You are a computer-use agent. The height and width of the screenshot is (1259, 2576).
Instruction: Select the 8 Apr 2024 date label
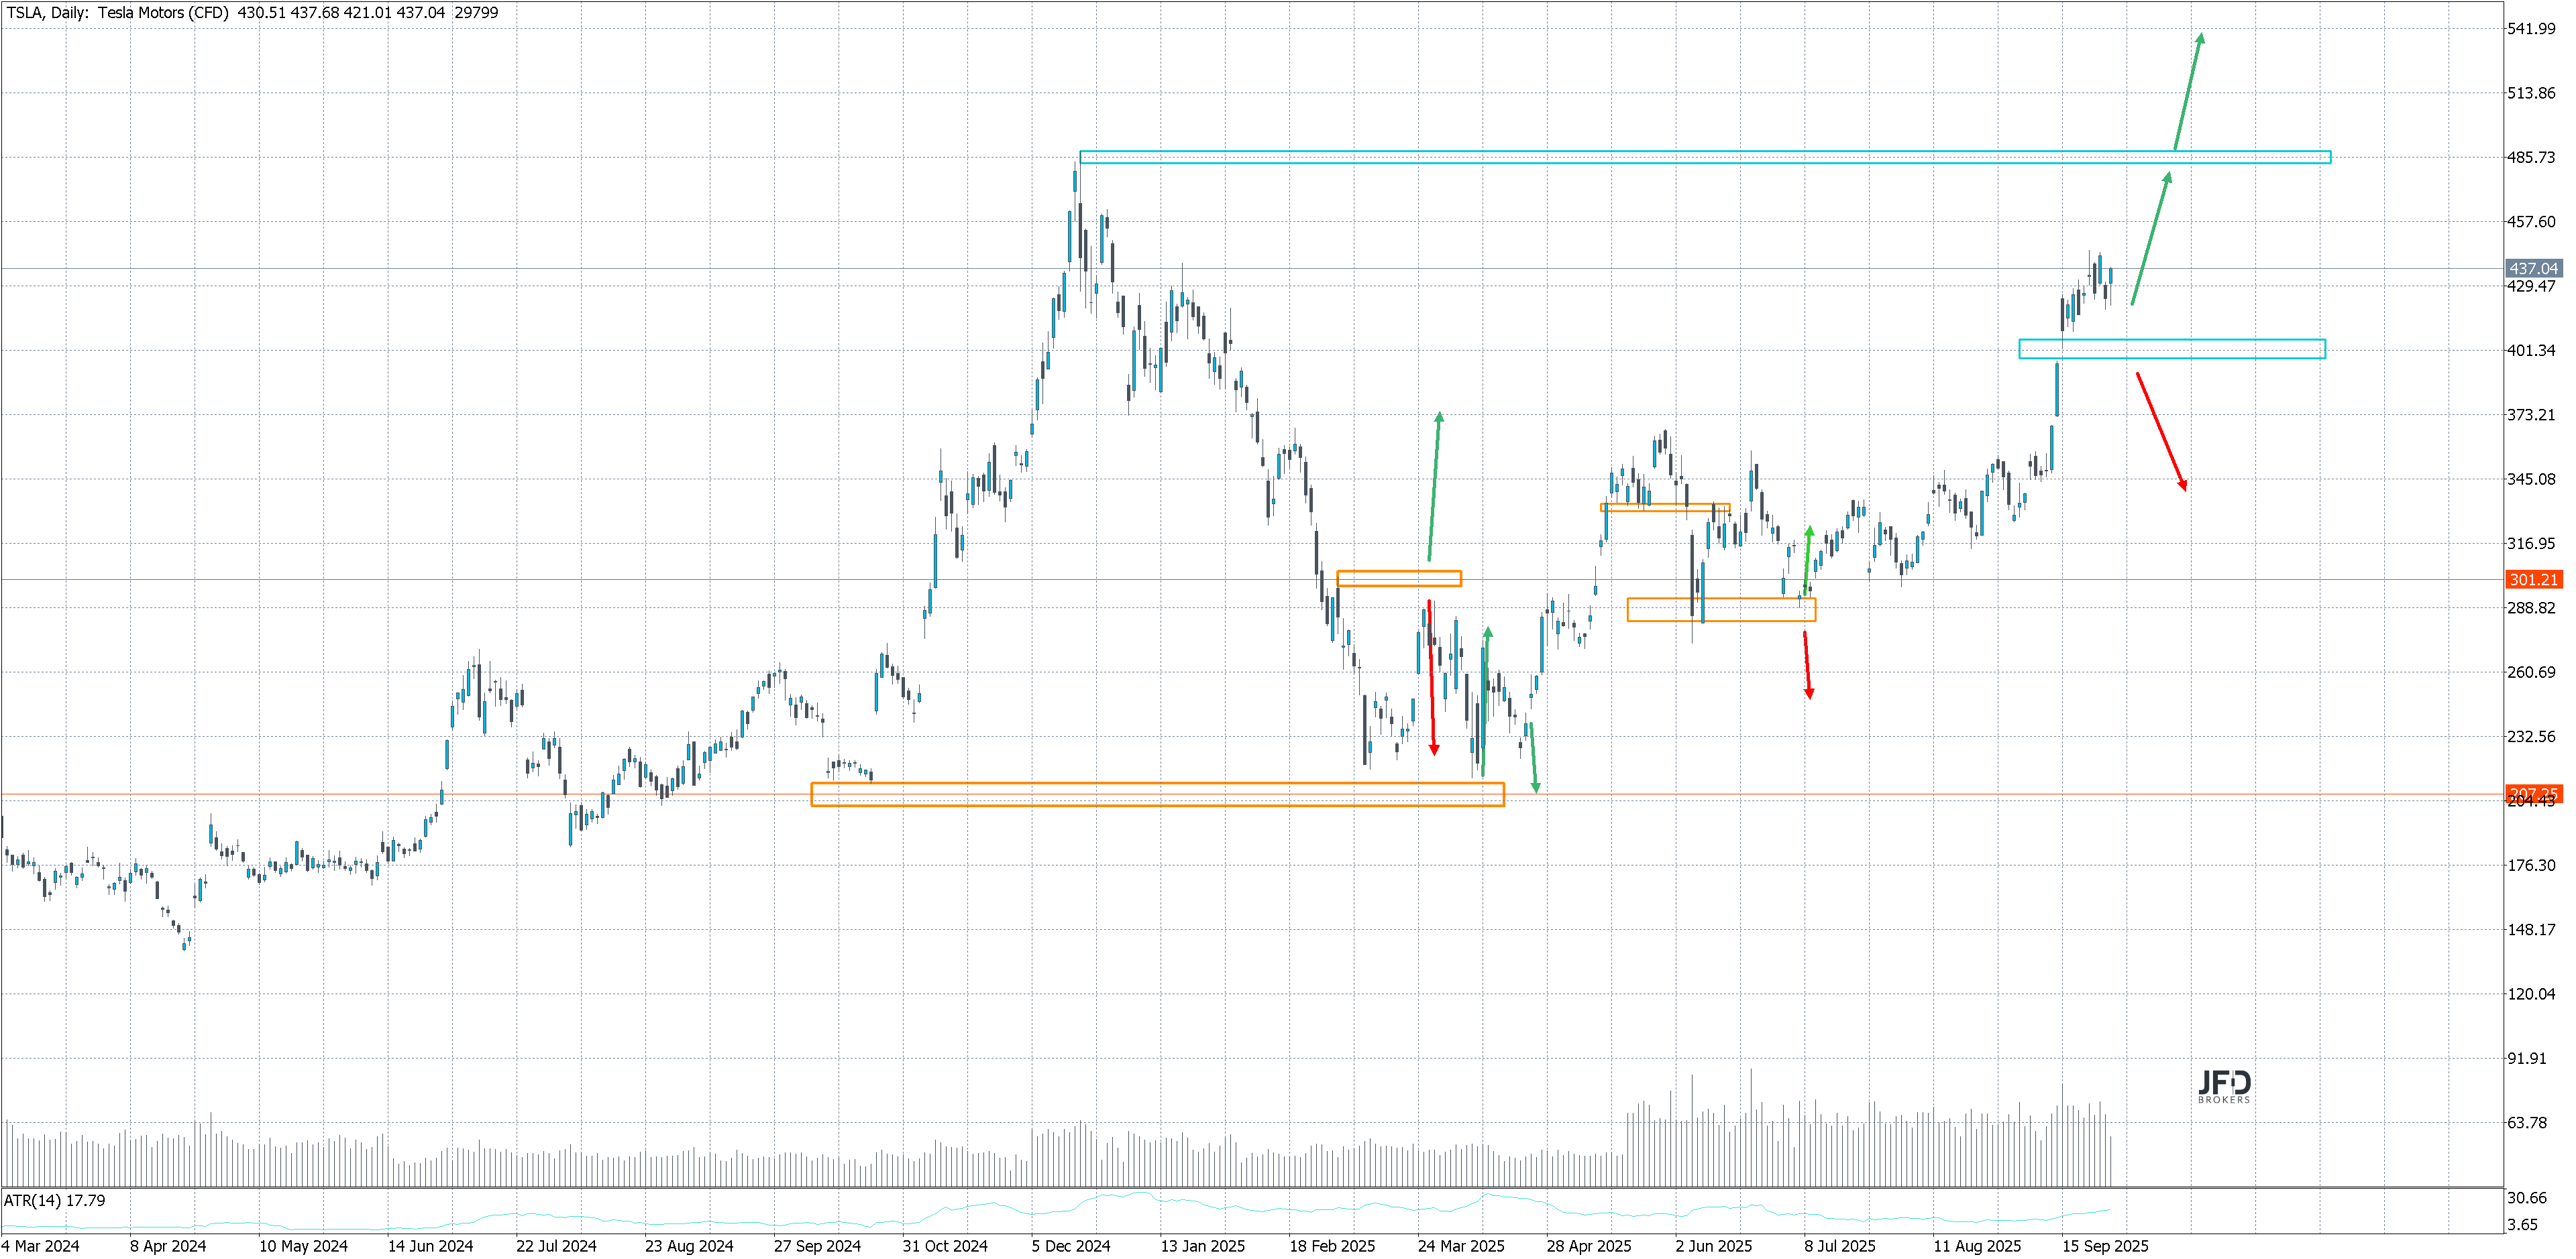pyautogui.click(x=168, y=1246)
